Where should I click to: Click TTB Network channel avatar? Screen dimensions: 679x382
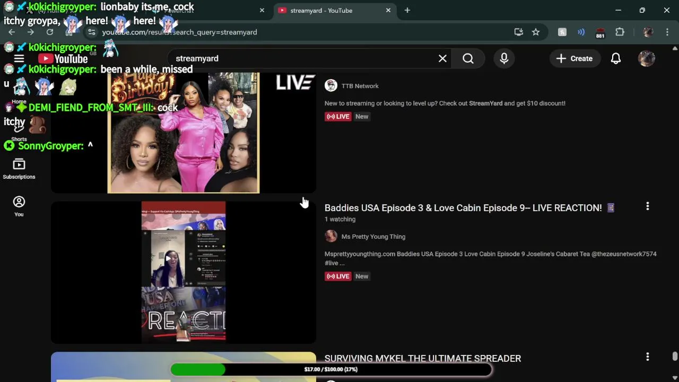[331, 85]
